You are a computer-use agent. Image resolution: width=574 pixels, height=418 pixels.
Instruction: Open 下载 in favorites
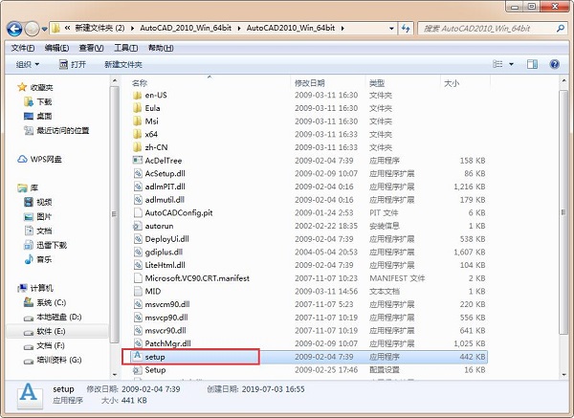click(37, 101)
